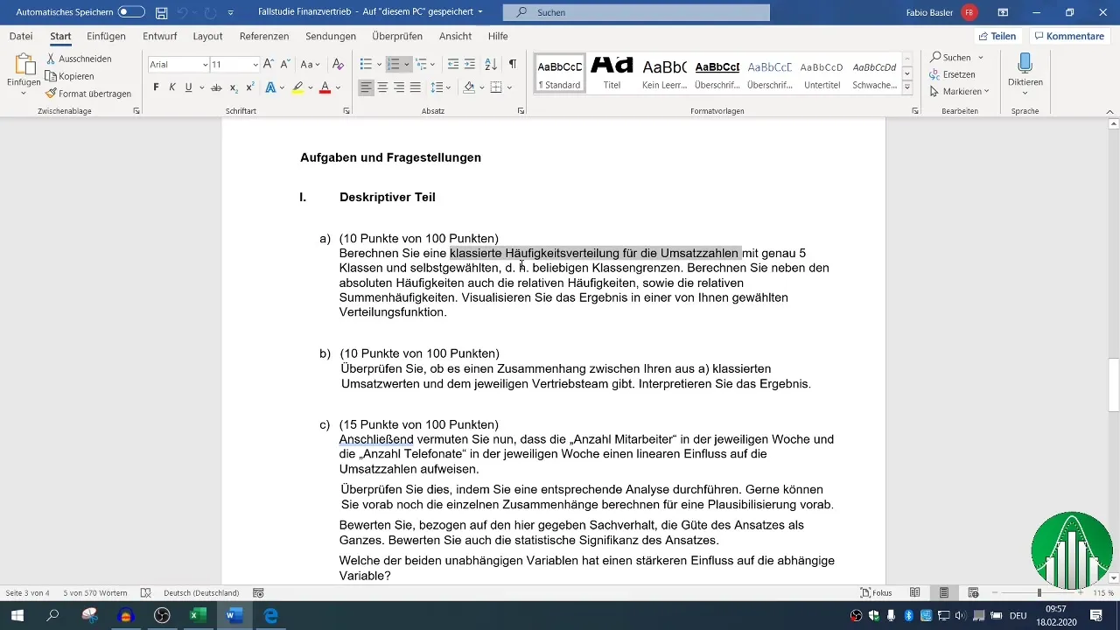Open change case (Aa) dropdown
The height and width of the screenshot is (630, 1120).
point(311,65)
